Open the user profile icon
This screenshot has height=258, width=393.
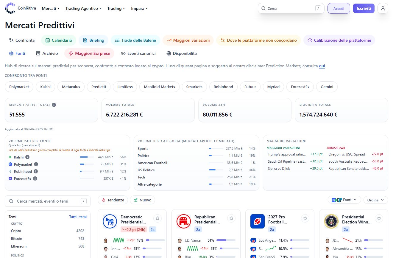pos(383,8)
